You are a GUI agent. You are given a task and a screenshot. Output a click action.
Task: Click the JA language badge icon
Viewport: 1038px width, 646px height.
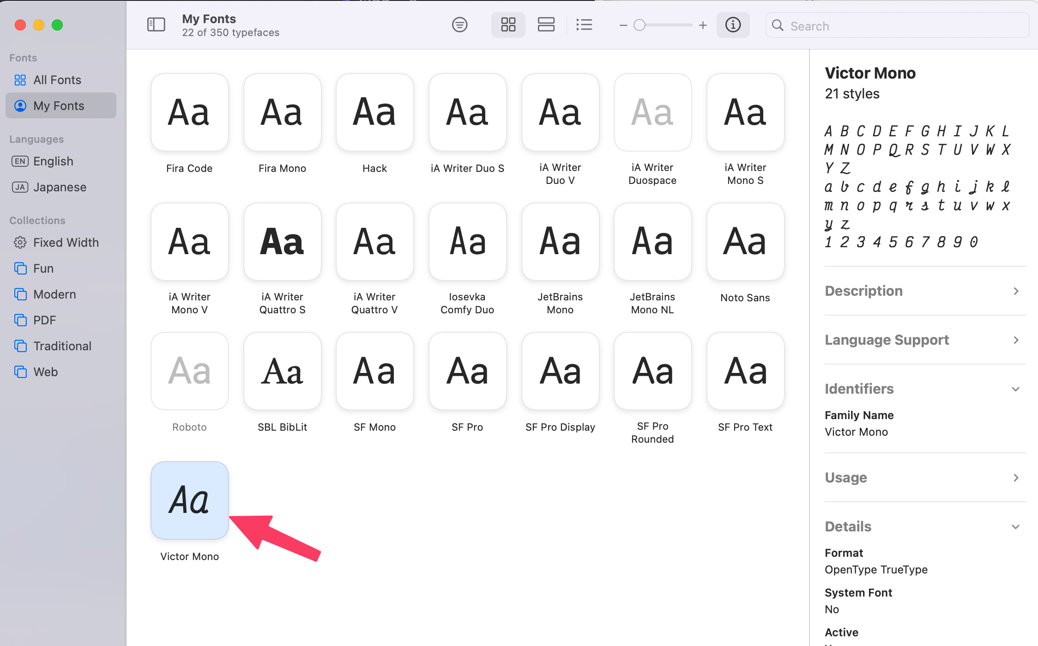[x=20, y=187]
